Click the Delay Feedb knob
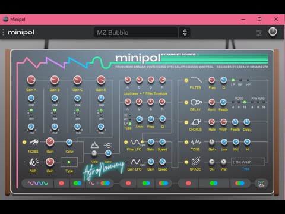Image resolution: width=285 pixels, height=214 pixels. [223, 102]
